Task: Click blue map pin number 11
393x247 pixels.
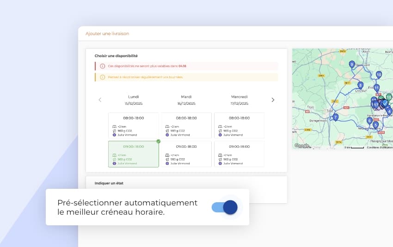Action: [376, 88]
